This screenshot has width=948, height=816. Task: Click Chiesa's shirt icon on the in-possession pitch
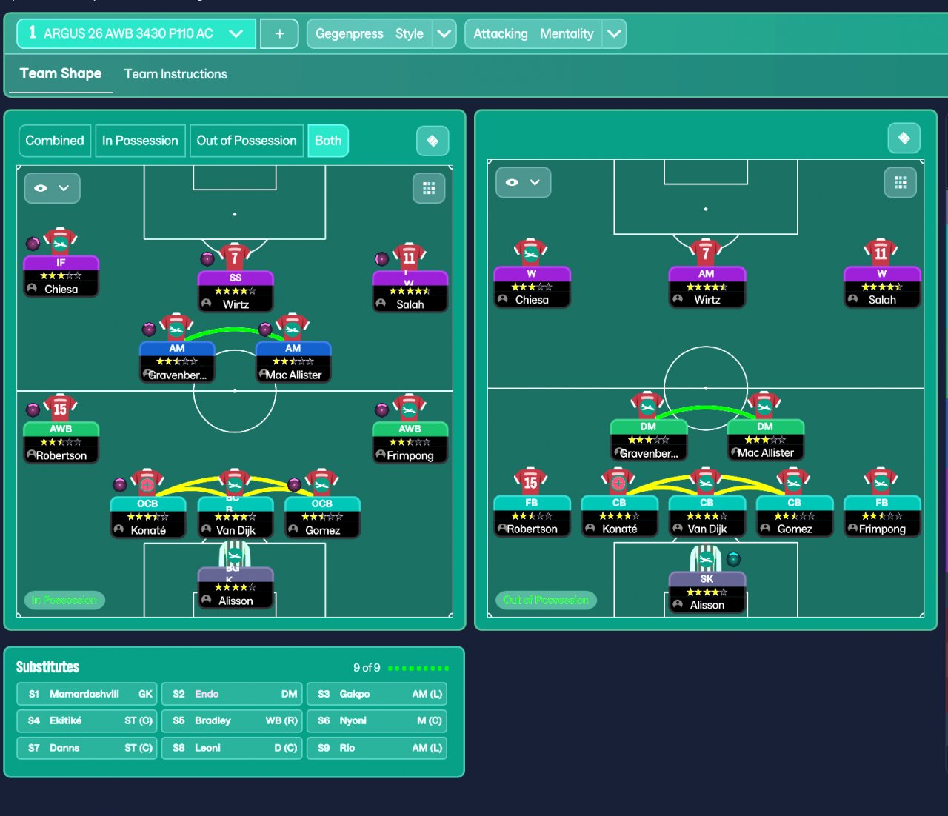pyautogui.click(x=61, y=241)
